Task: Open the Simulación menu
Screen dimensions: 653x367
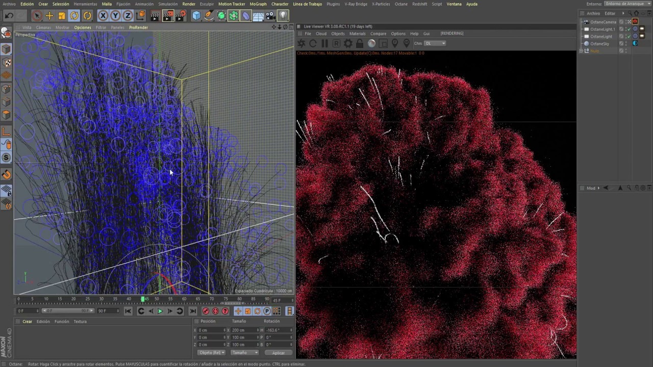Action: pos(168,4)
